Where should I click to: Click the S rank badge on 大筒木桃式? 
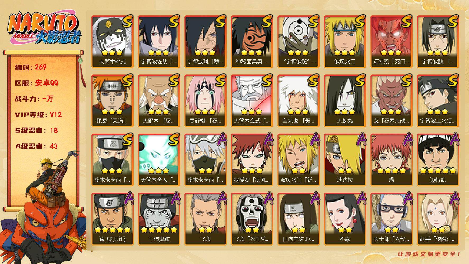point(127,22)
